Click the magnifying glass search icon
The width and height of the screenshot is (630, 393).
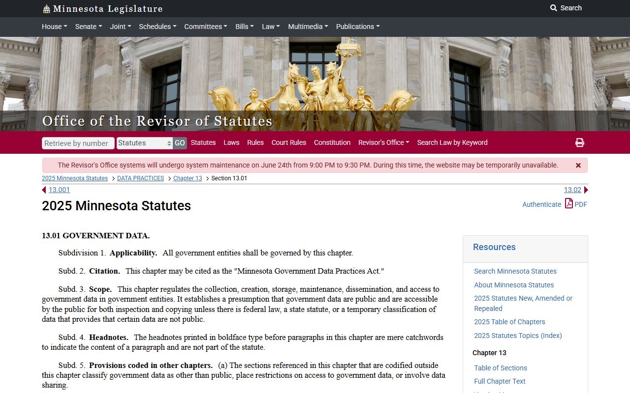coord(554,8)
